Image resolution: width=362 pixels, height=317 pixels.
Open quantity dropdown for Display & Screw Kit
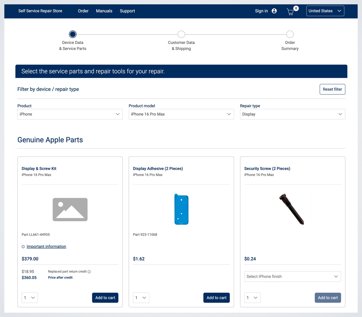30,298
